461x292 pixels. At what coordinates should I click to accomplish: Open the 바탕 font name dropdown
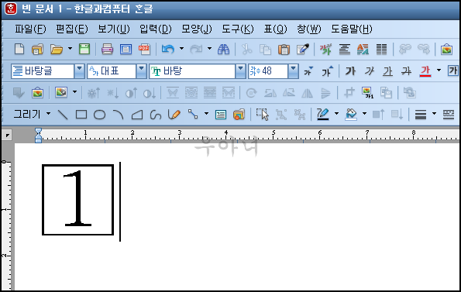pyautogui.click(x=240, y=70)
